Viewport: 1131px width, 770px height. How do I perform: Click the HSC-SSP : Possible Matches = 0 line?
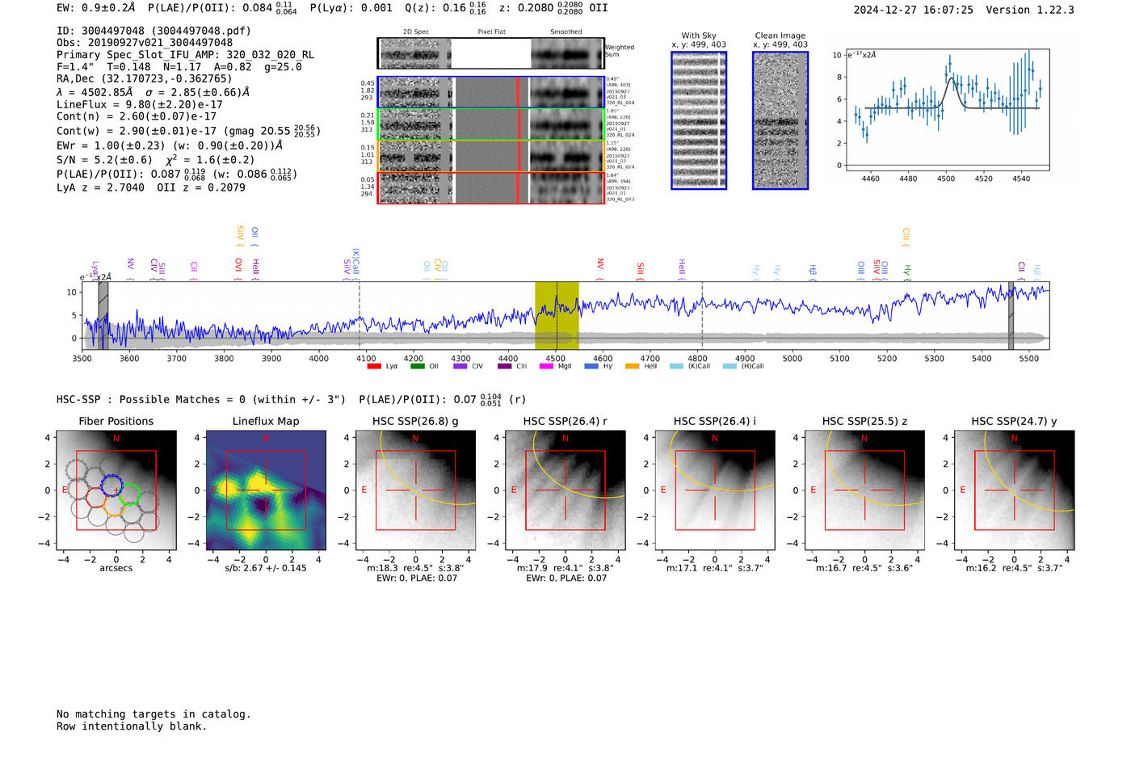coord(201,400)
